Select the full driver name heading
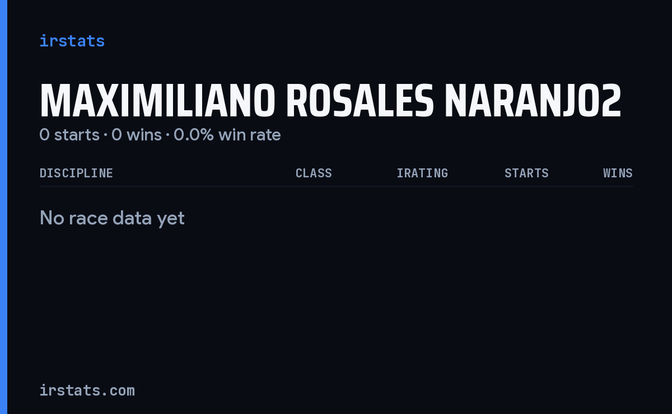Screen dimensions: 672x414 pyautogui.click(x=330, y=101)
